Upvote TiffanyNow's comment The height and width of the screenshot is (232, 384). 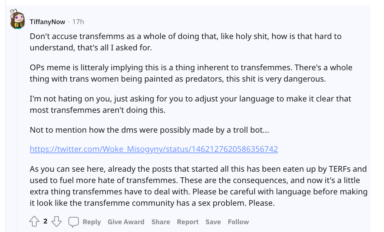(34, 221)
